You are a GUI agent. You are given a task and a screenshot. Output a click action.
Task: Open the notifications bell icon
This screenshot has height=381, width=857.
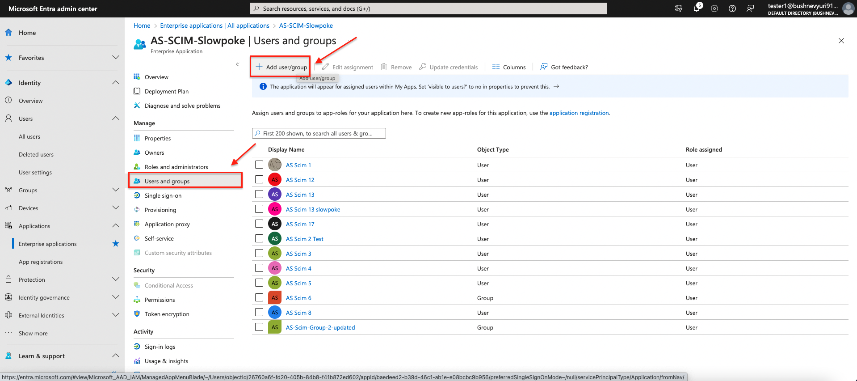(697, 8)
